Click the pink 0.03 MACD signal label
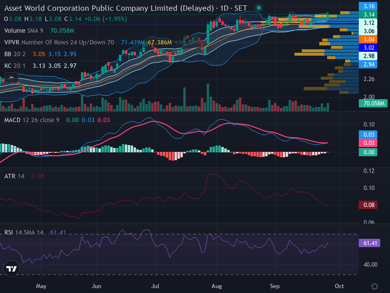The image size is (390, 293). (368, 143)
